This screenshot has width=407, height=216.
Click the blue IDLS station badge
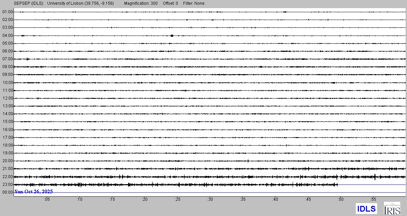(366, 209)
